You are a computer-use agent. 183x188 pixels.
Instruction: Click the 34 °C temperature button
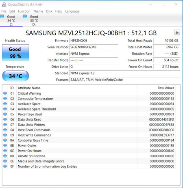click(15, 76)
